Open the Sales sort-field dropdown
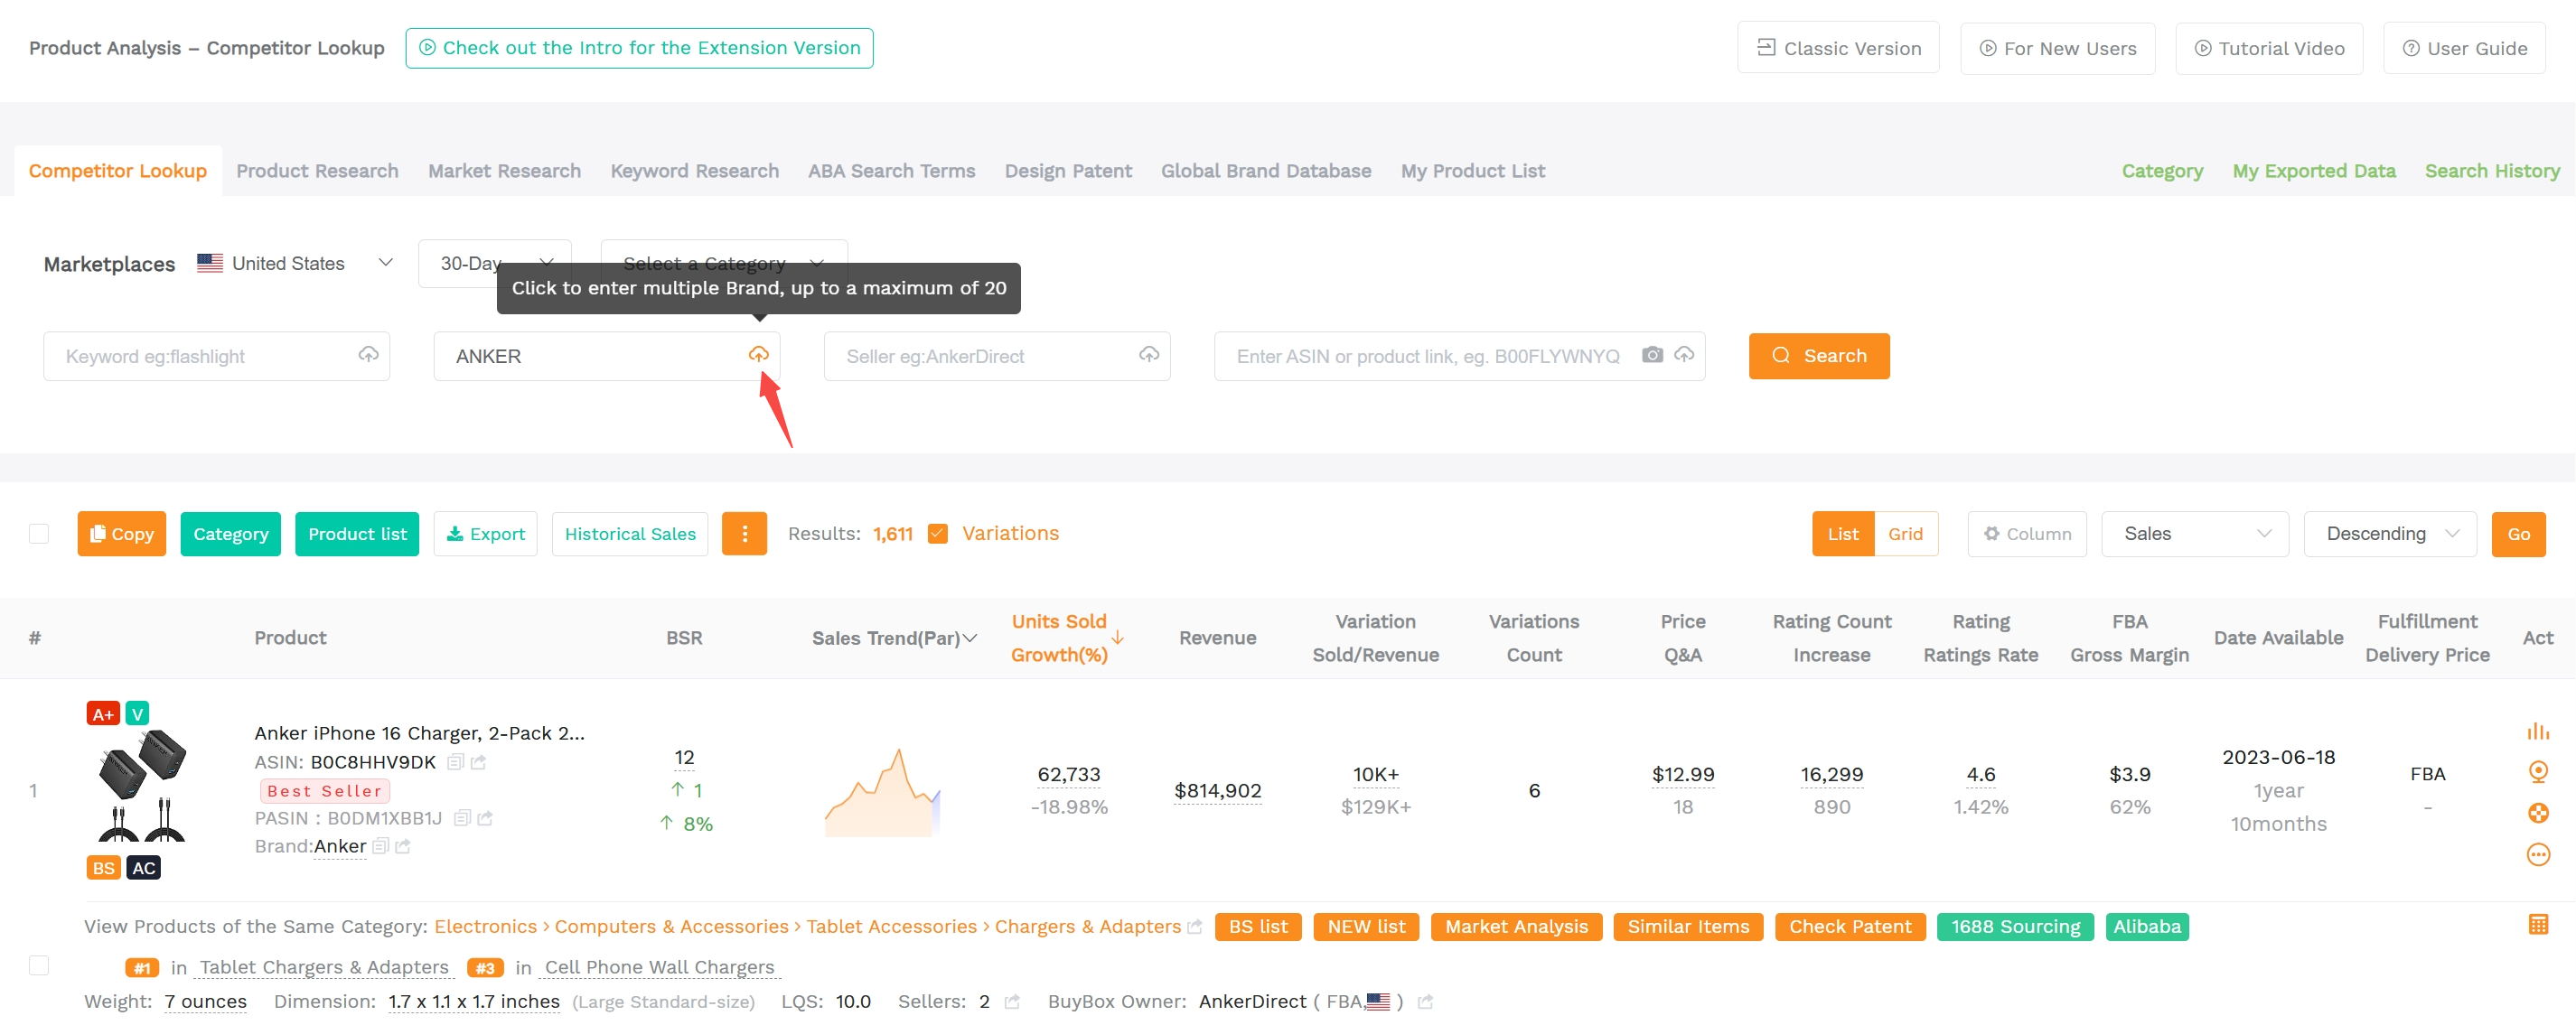This screenshot has width=2576, height=1025. pos(2194,534)
